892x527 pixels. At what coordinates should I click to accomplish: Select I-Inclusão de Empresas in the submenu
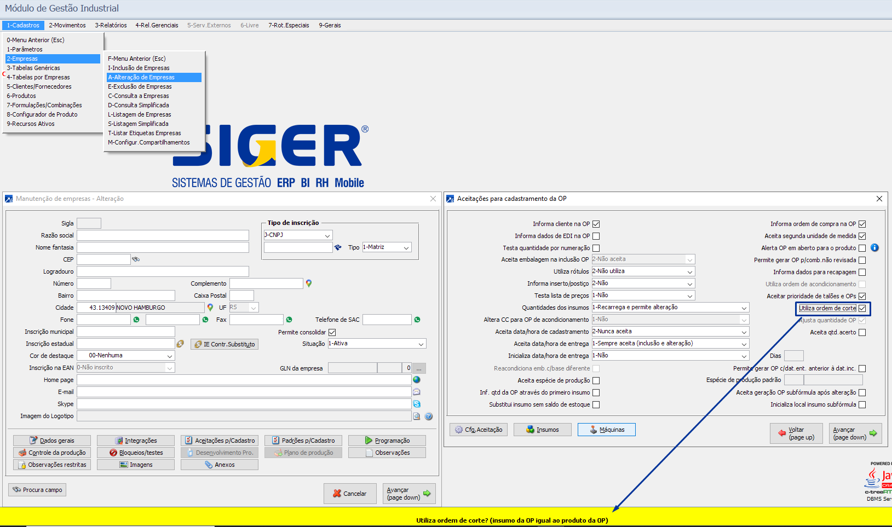154,68
